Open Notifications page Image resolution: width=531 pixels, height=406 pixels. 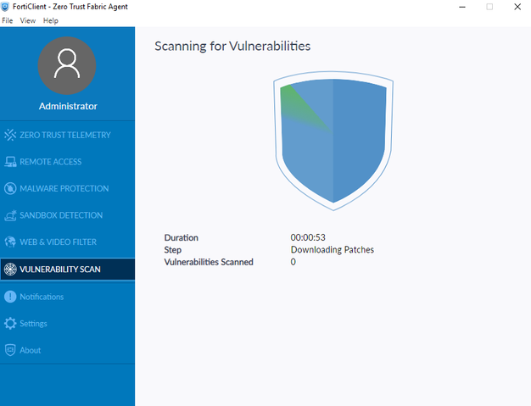click(x=67, y=297)
